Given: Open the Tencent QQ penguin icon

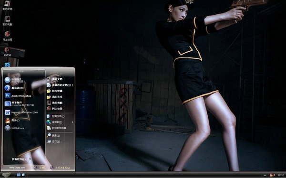Looking at the screenshot, I should tap(8, 120).
